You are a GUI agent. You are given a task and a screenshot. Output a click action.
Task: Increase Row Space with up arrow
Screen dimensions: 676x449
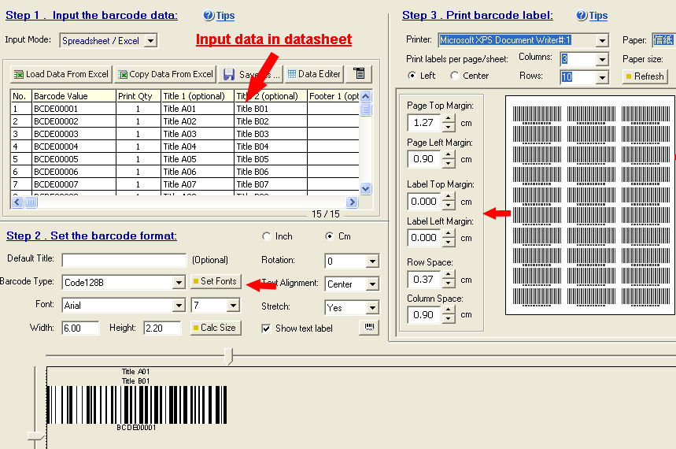pyautogui.click(x=449, y=275)
